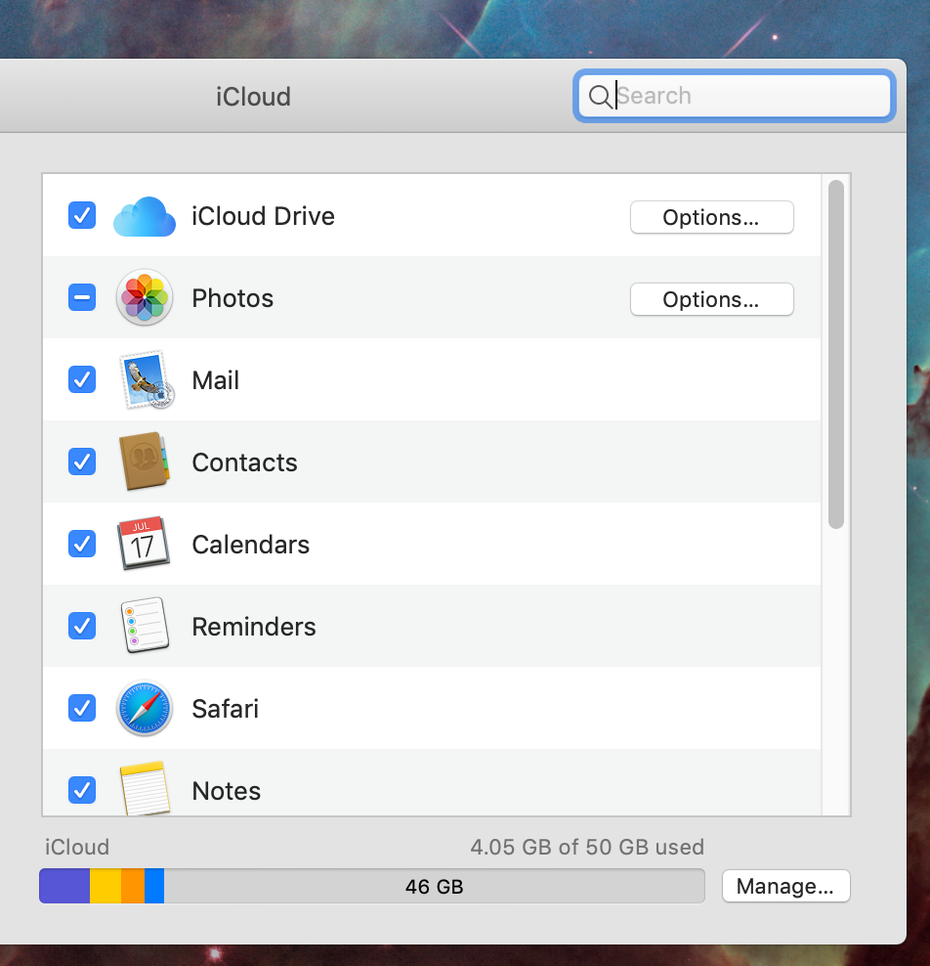Click the iCloud Drive cloud icon
The height and width of the screenshot is (966, 930).
(x=144, y=216)
